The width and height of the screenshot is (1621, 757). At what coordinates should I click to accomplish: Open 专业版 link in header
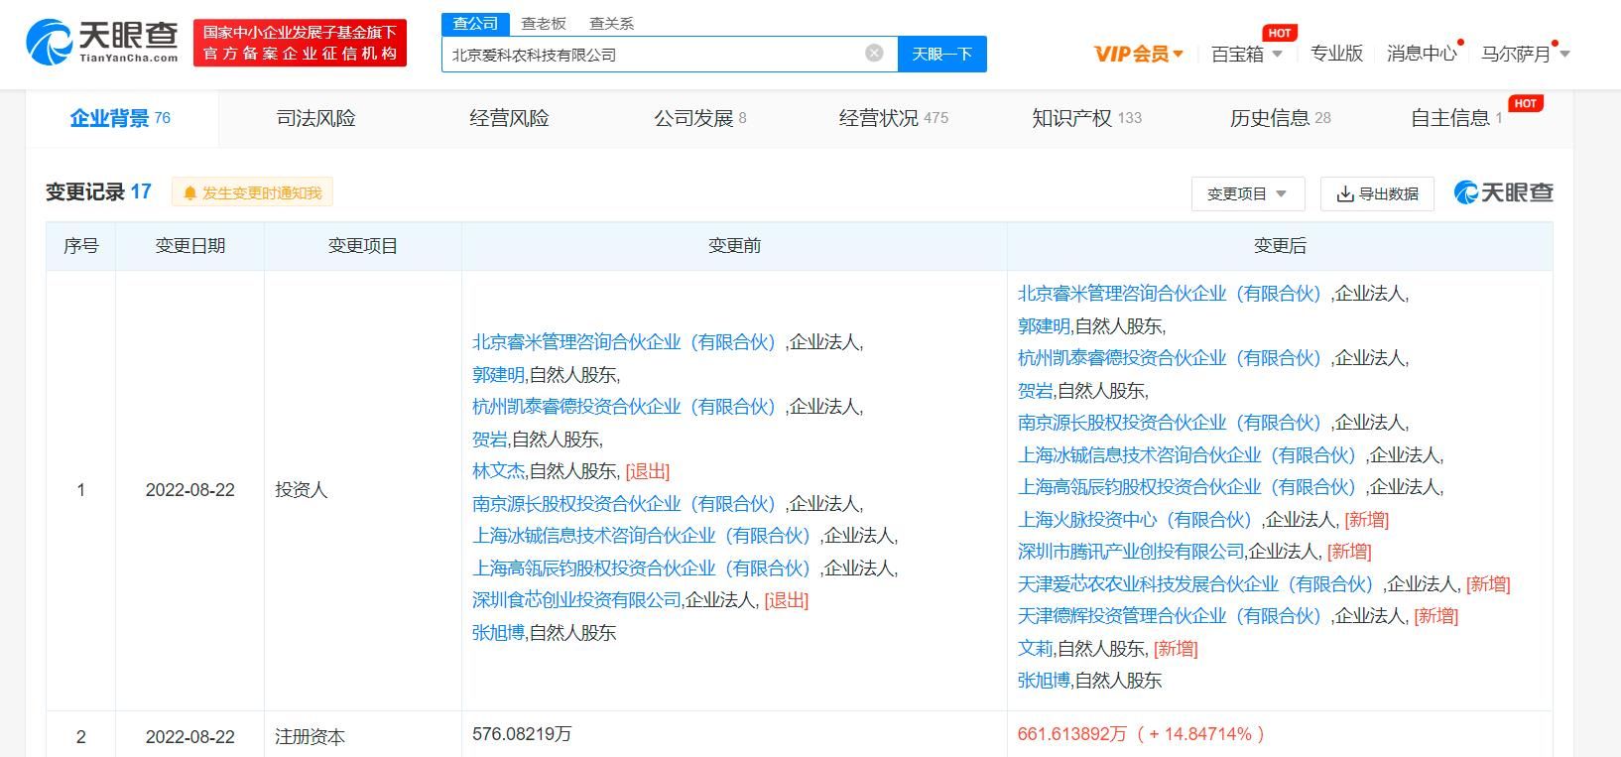[x=1335, y=54]
